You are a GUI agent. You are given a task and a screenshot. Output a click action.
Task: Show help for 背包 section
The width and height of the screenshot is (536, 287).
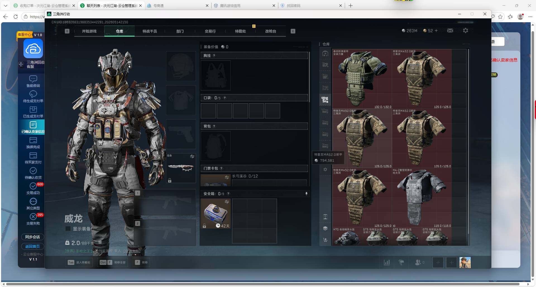(214, 126)
